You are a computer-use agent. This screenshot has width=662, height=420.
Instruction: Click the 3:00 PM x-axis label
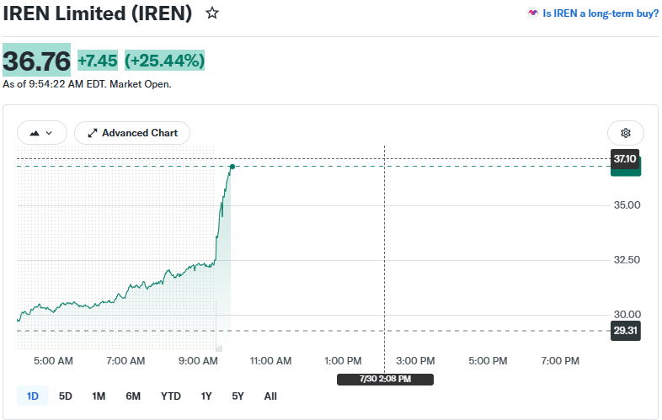(x=415, y=361)
